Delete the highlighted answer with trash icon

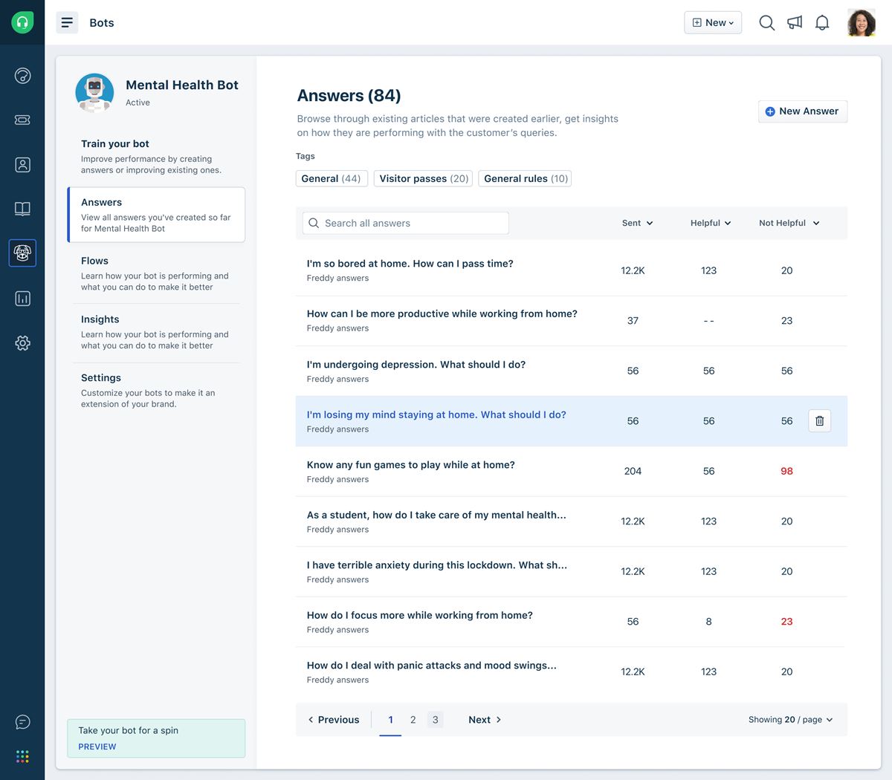click(x=819, y=421)
